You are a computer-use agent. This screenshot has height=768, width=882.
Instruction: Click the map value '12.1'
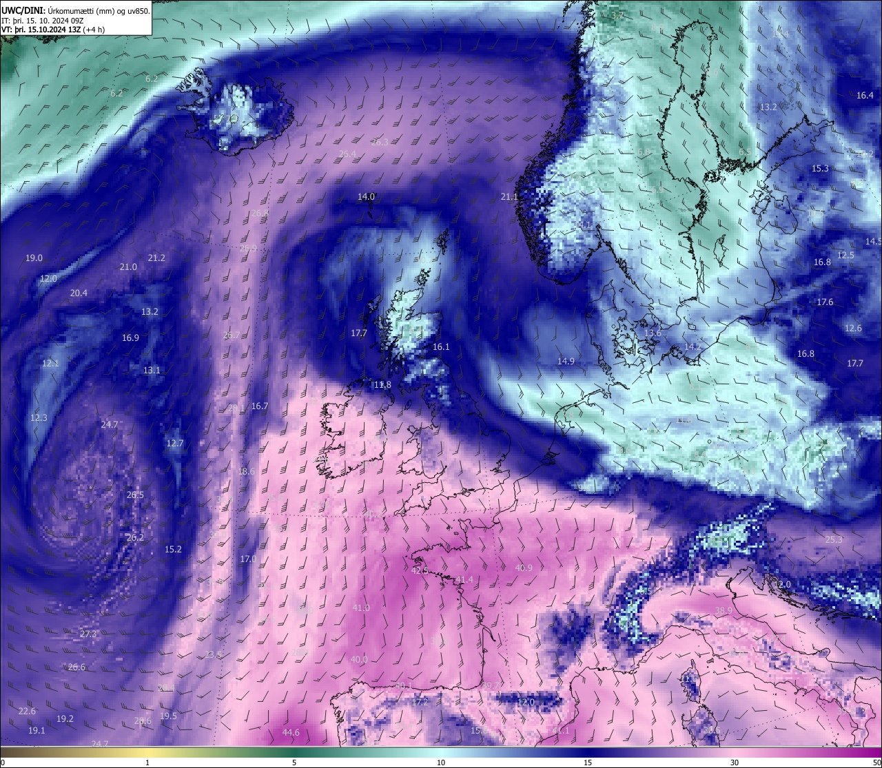point(50,363)
